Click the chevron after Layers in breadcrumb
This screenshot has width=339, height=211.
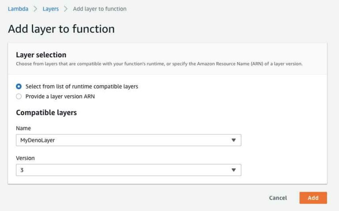click(66, 9)
